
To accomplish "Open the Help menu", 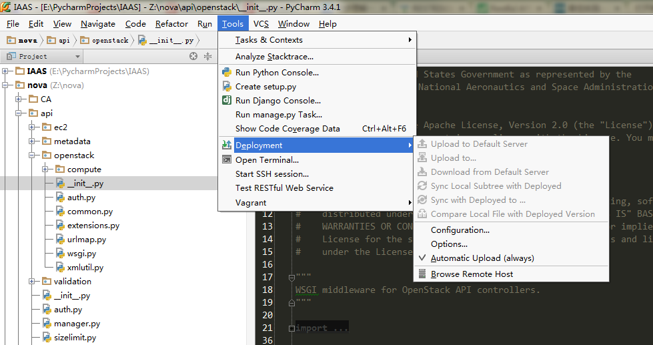I will tap(328, 24).
